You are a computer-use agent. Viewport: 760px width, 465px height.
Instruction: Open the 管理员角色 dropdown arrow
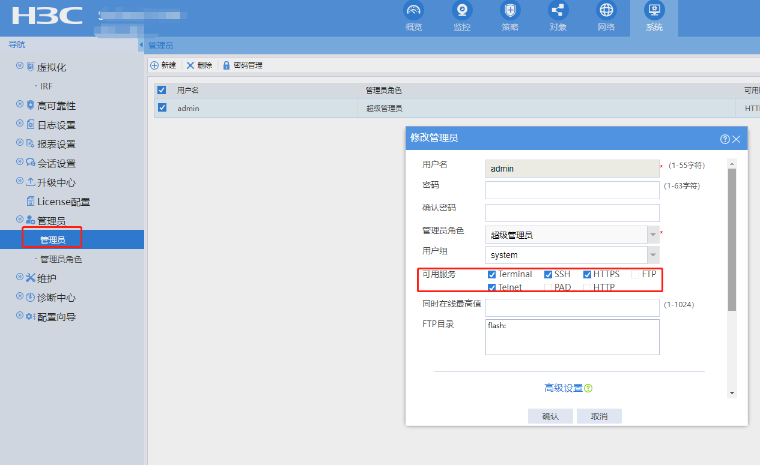[x=653, y=235]
